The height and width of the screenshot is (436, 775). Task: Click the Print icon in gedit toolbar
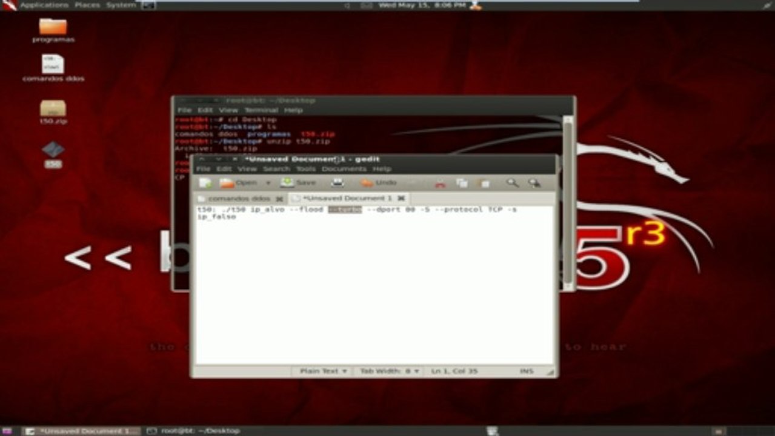tap(338, 183)
